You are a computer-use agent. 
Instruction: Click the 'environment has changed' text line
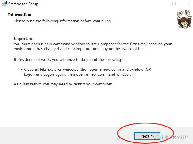coord(79,49)
